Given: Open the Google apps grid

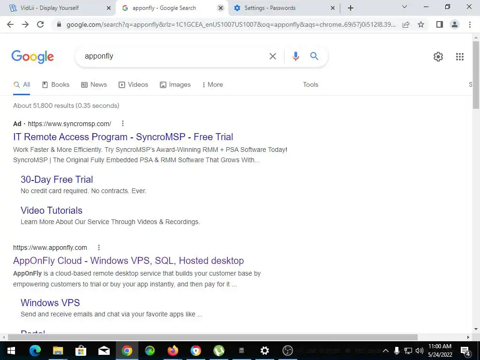Looking at the screenshot, I should pos(459,57).
